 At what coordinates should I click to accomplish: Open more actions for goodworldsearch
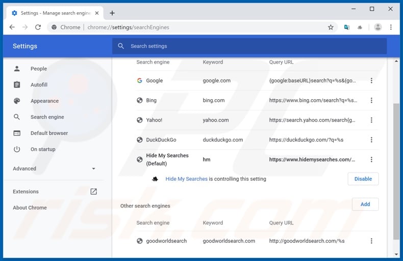click(371, 241)
